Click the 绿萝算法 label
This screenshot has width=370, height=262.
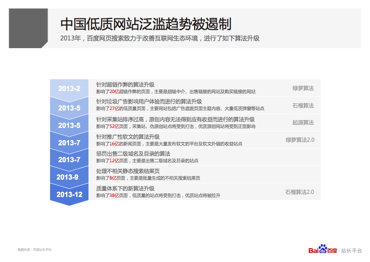[x=303, y=89]
